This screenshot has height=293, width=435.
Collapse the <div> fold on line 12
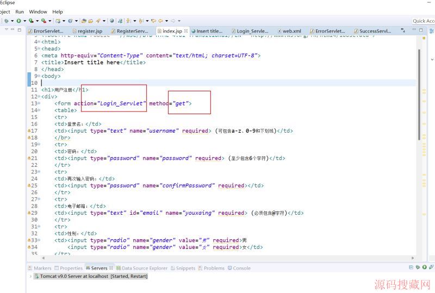(x=39, y=97)
